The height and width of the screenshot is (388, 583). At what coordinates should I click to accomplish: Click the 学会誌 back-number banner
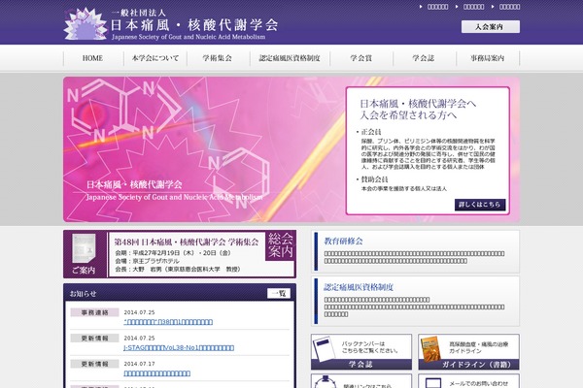tap(361, 352)
